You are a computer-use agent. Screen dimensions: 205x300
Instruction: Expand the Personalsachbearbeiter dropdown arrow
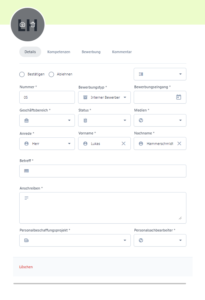(180, 240)
